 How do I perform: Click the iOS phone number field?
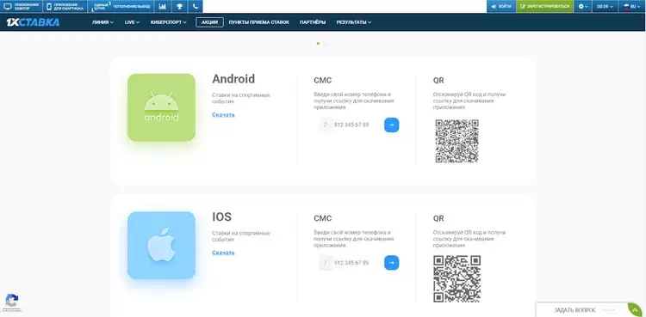(x=351, y=263)
